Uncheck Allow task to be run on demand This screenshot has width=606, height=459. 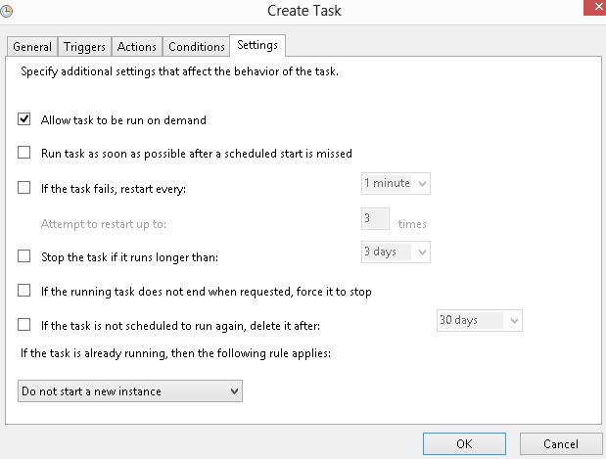click(24, 120)
